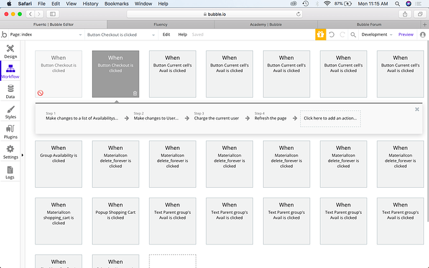The image size is (429, 268).
Task: Open Step 3 Charge the current user
Action: pyautogui.click(x=216, y=116)
